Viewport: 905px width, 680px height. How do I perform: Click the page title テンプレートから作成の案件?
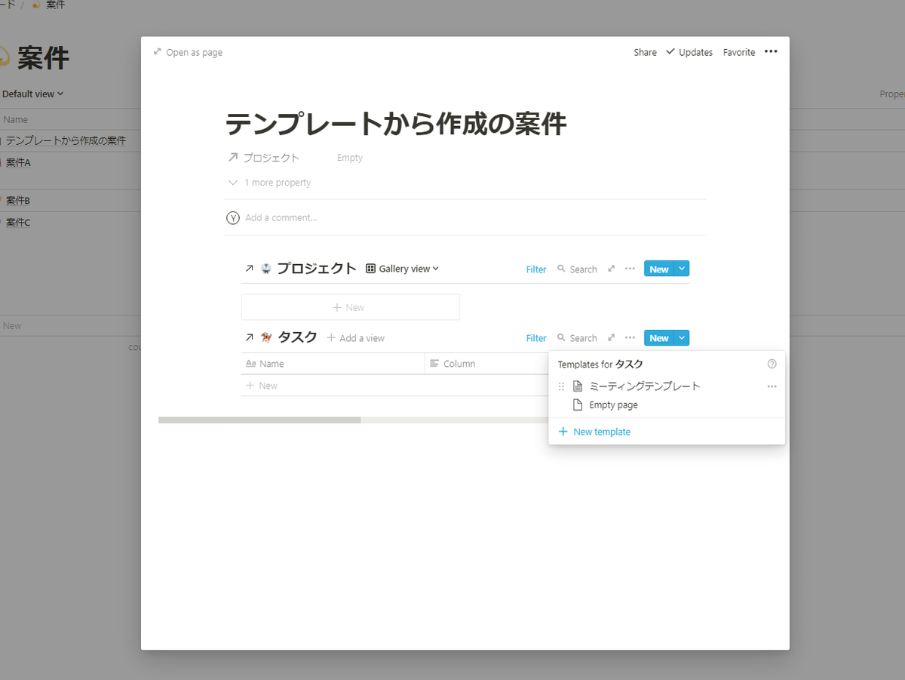point(396,123)
